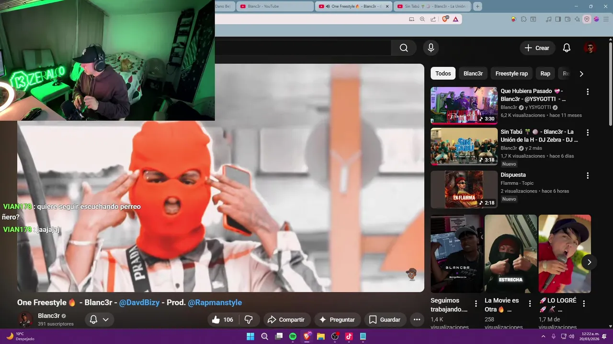Open options for La Movie es Otra short
The height and width of the screenshot is (344, 613).
point(530,303)
